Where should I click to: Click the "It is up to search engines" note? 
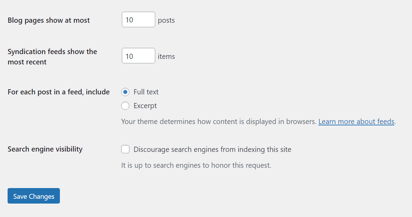tap(196, 165)
